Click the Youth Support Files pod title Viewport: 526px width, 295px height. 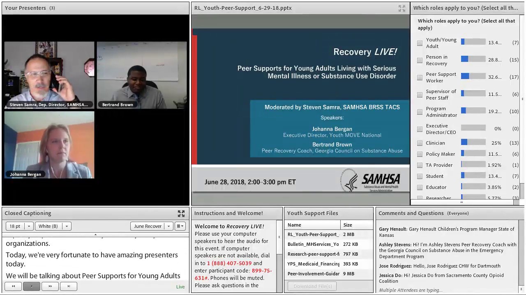(x=312, y=213)
